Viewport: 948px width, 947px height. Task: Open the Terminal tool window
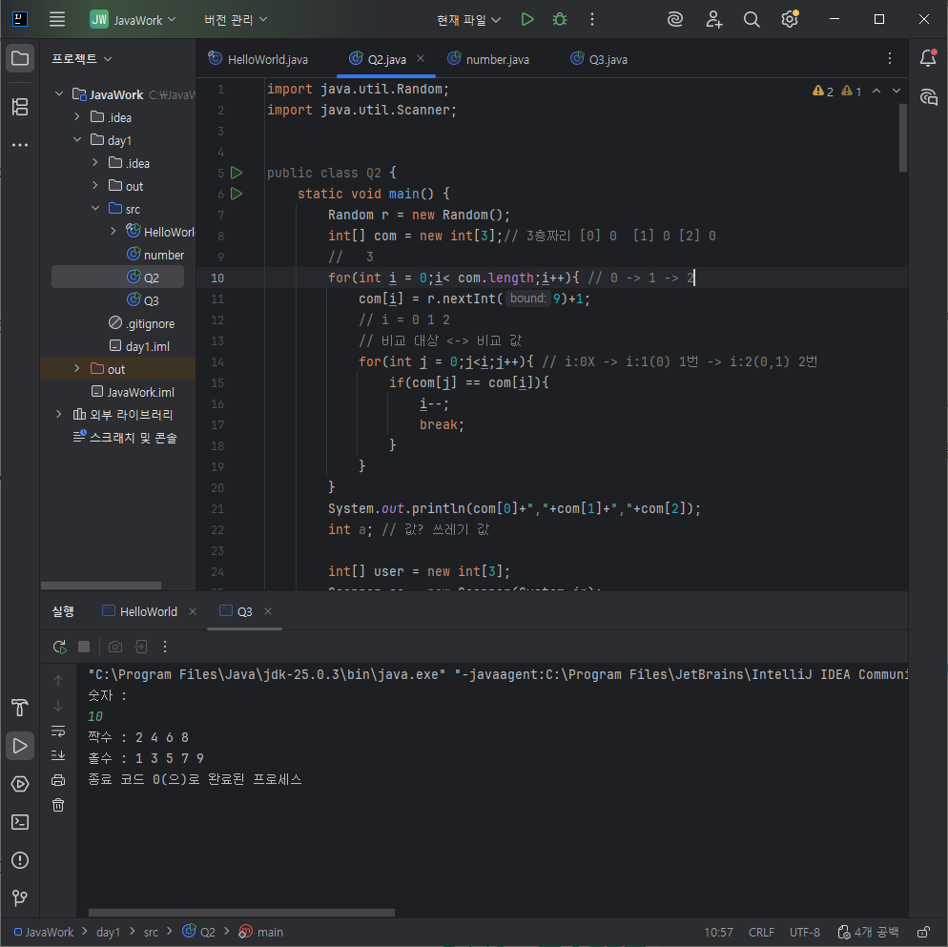20,822
